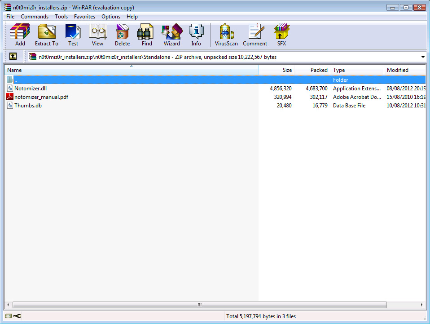This screenshot has height=324, width=430.
Task: Sort by Name column header
Action: [132, 70]
